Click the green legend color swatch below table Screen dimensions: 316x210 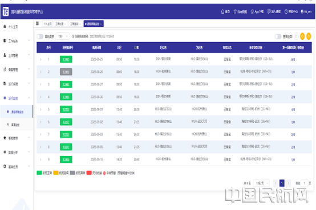click(39, 172)
